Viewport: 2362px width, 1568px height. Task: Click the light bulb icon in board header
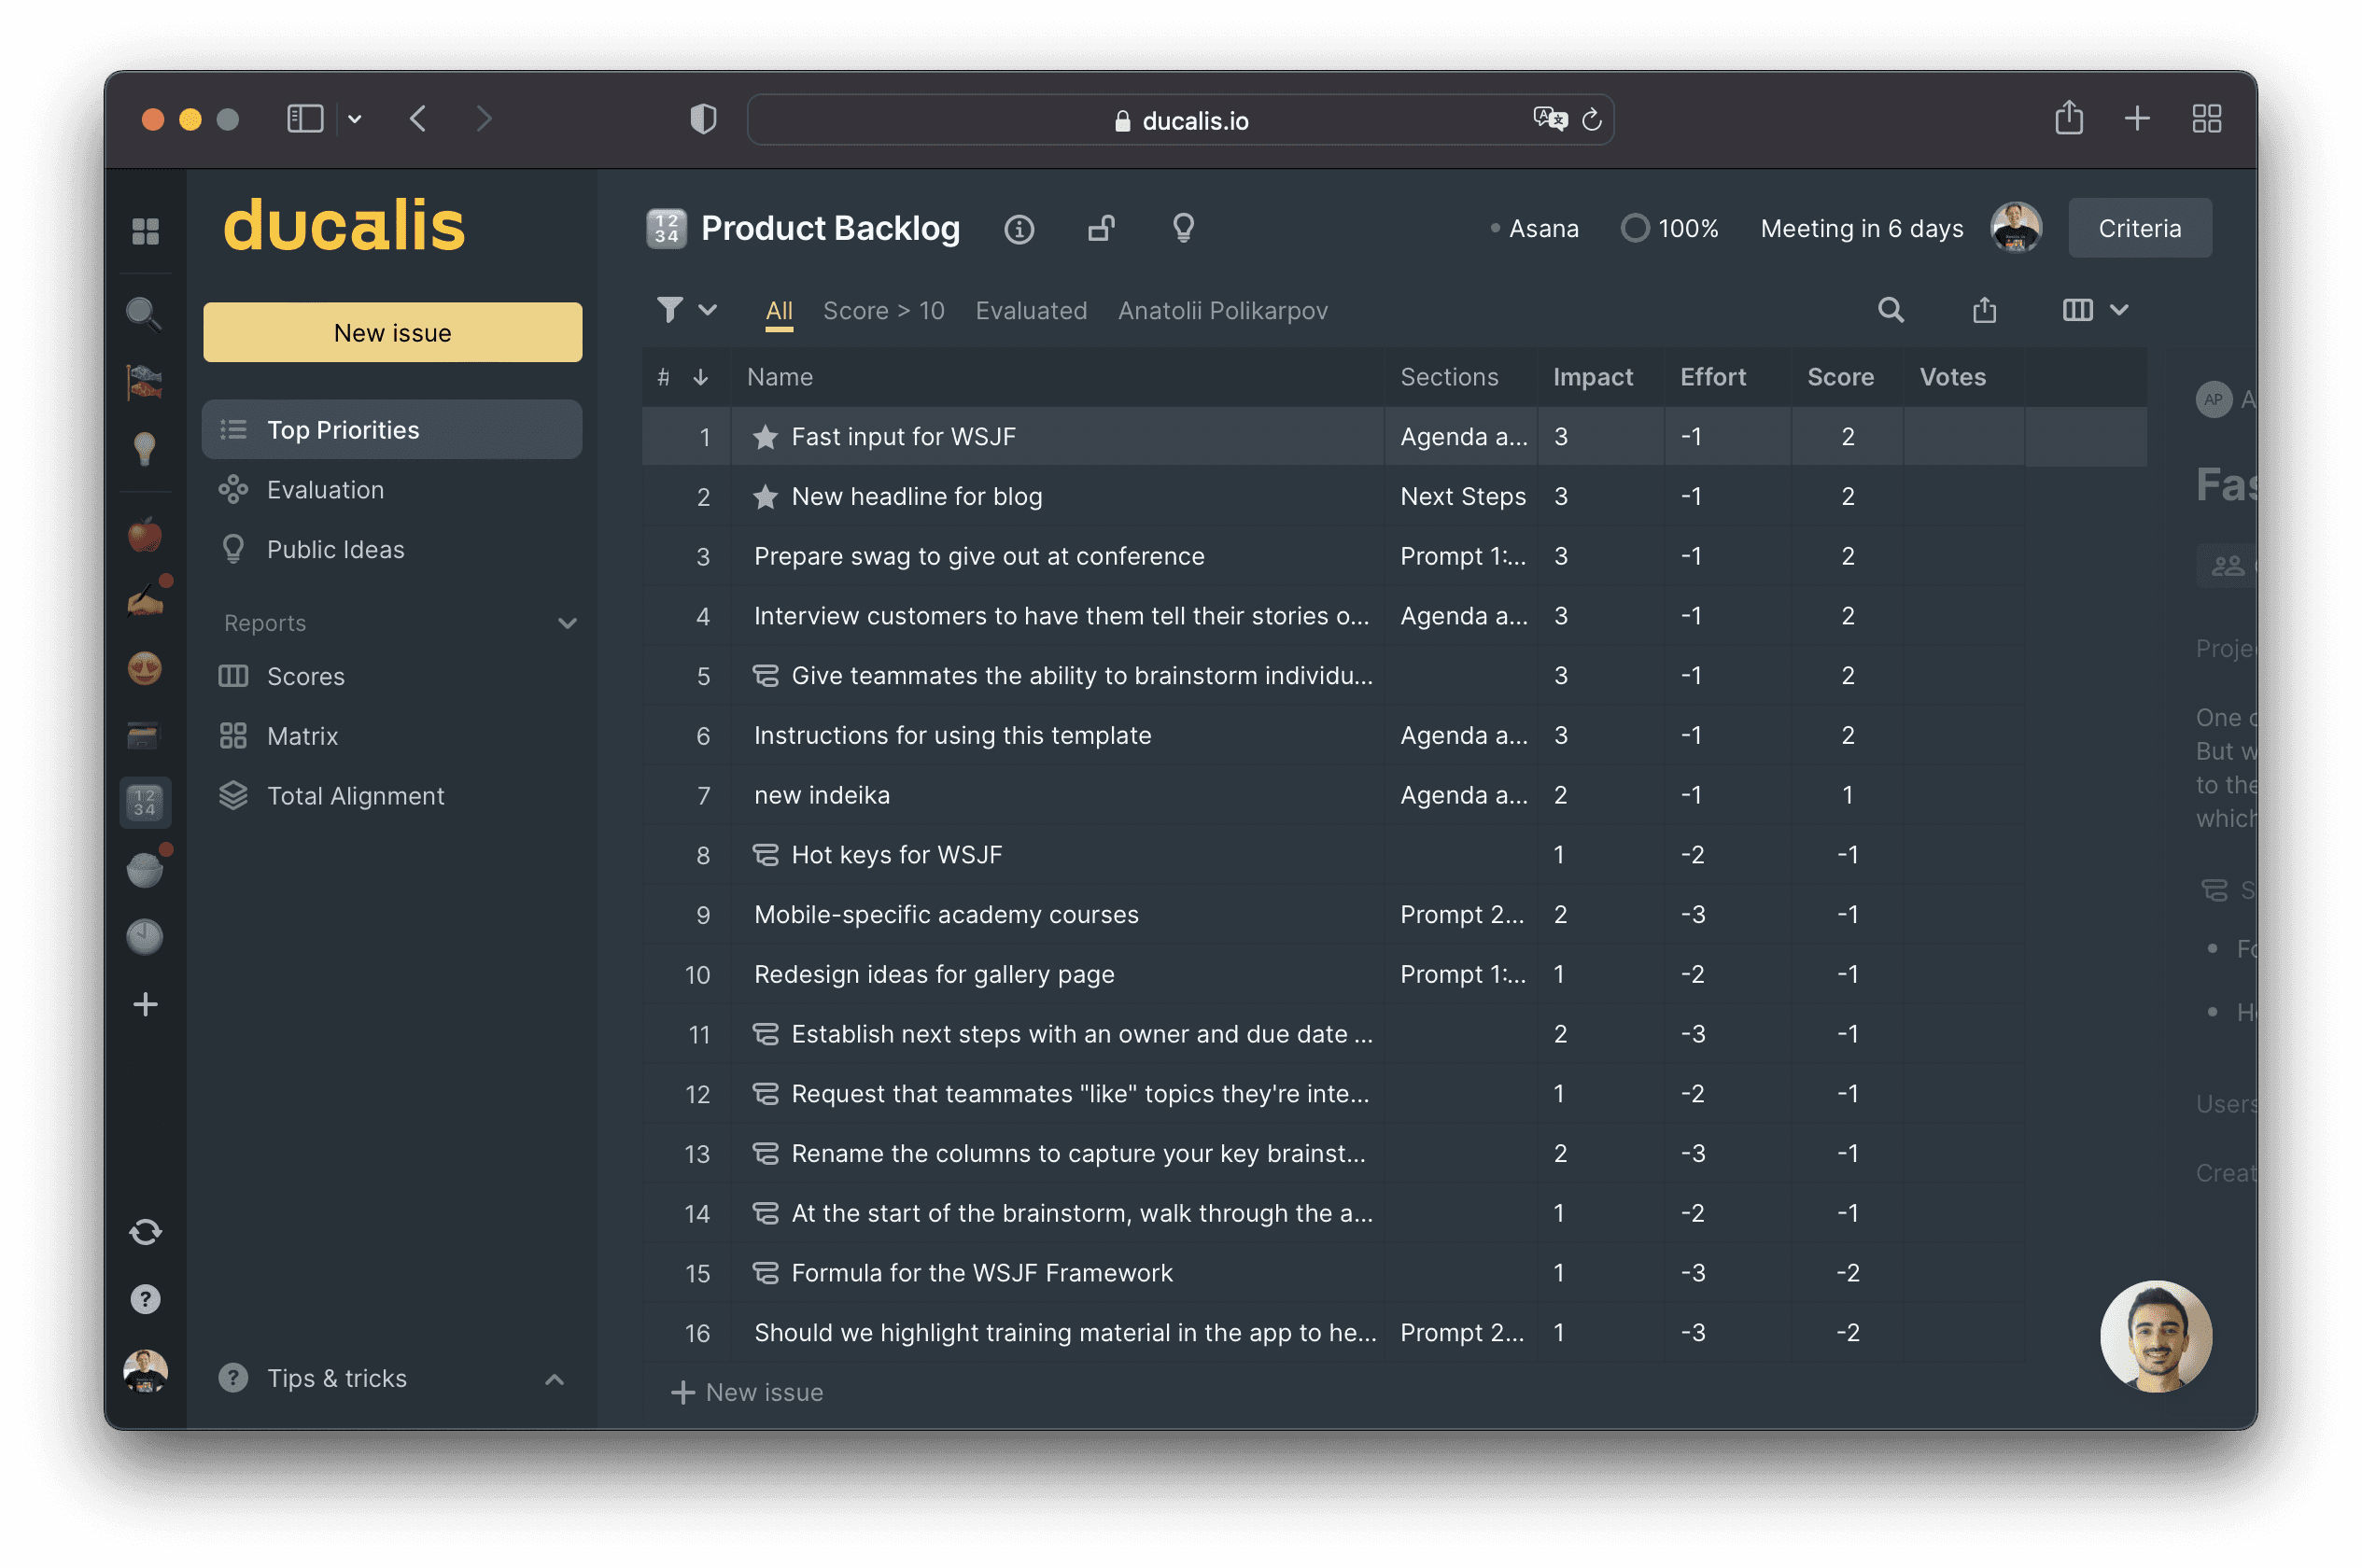tap(1183, 229)
